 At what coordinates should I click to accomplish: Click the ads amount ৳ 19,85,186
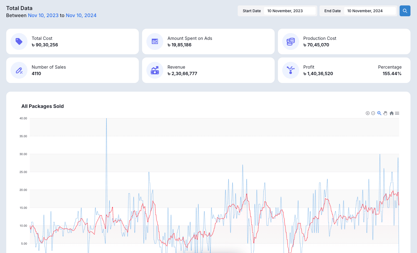pos(179,45)
